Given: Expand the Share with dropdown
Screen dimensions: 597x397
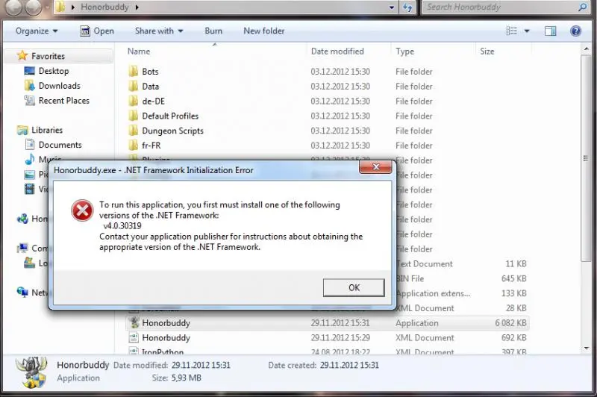Looking at the screenshot, I should (159, 31).
